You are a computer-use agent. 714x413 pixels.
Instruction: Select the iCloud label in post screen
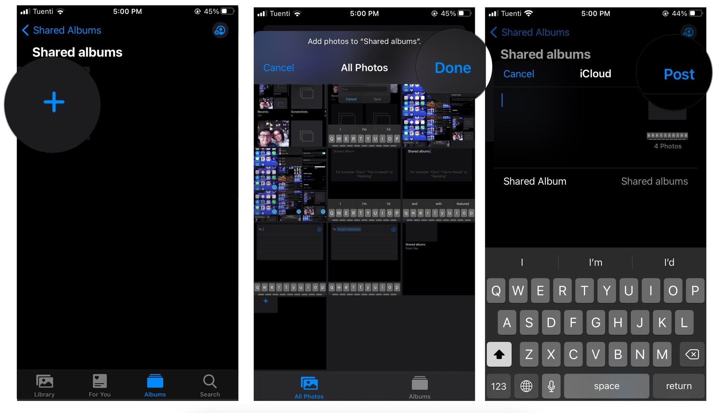coord(595,74)
